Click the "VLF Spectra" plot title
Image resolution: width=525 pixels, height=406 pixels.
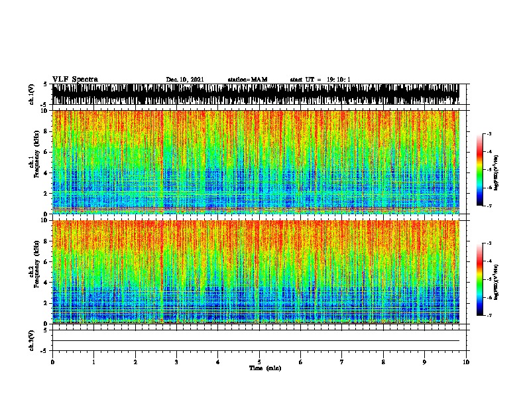tap(75, 79)
